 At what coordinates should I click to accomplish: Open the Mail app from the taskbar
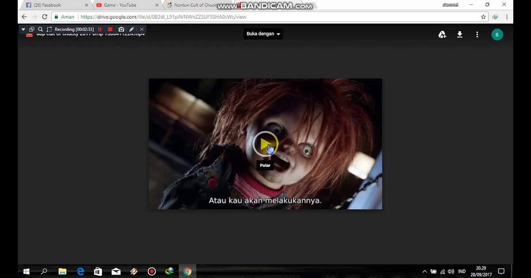pyautogui.click(x=116, y=271)
